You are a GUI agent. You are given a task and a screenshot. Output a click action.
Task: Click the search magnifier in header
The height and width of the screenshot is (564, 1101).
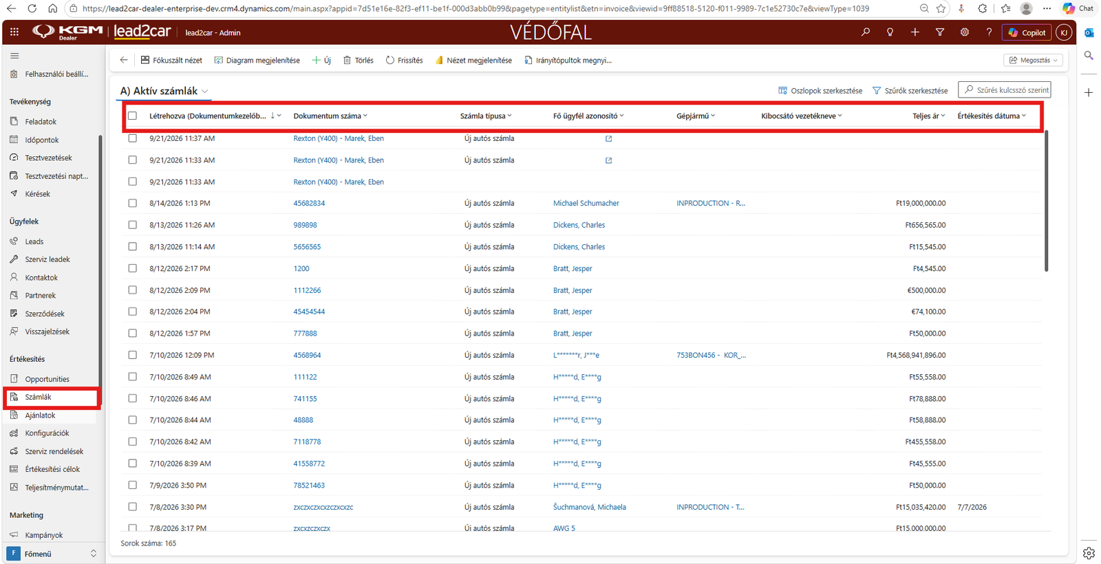(x=866, y=32)
